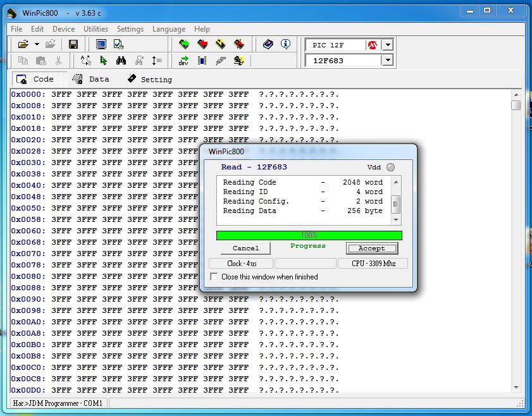532x416 pixels.
Task: Open the Help menu
Action: [x=202, y=29]
